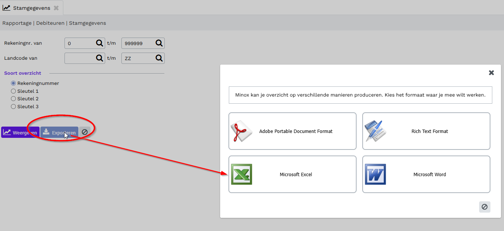Select the Rekeningnummer radio option
The image size is (504, 231).
(x=14, y=83)
